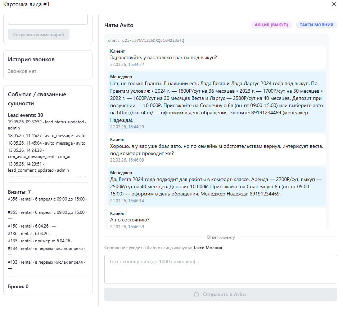Click the События / связанные сущности heading
Screen dimensions: 343x317
pyautogui.click(x=37, y=99)
